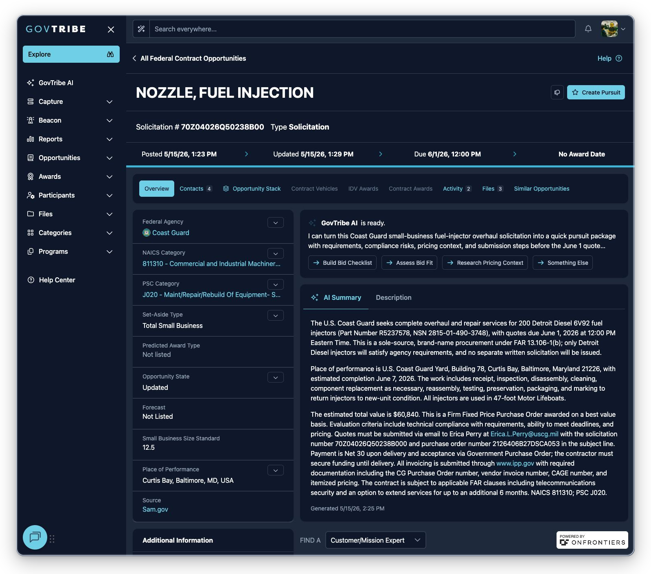The image size is (651, 574).
Task: Switch to the Contacts tab
Action: [x=196, y=189]
